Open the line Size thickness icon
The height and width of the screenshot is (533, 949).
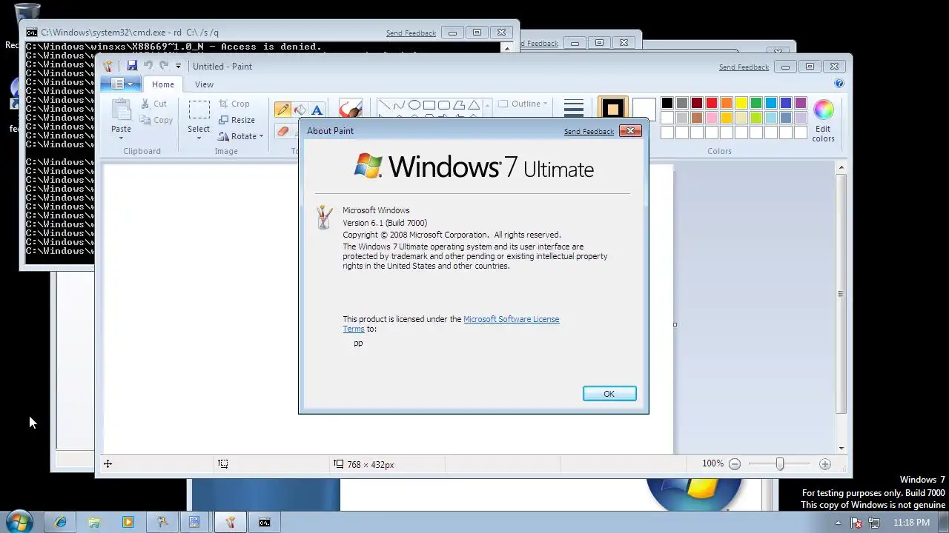coord(574,109)
